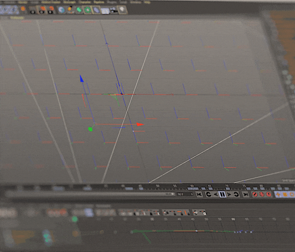
Task: Add a Cube primitive object
Action: click(62, 10)
